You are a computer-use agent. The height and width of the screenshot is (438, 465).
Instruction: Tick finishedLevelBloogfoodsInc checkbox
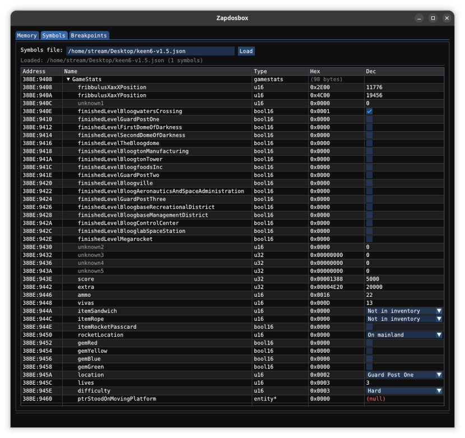tap(369, 167)
